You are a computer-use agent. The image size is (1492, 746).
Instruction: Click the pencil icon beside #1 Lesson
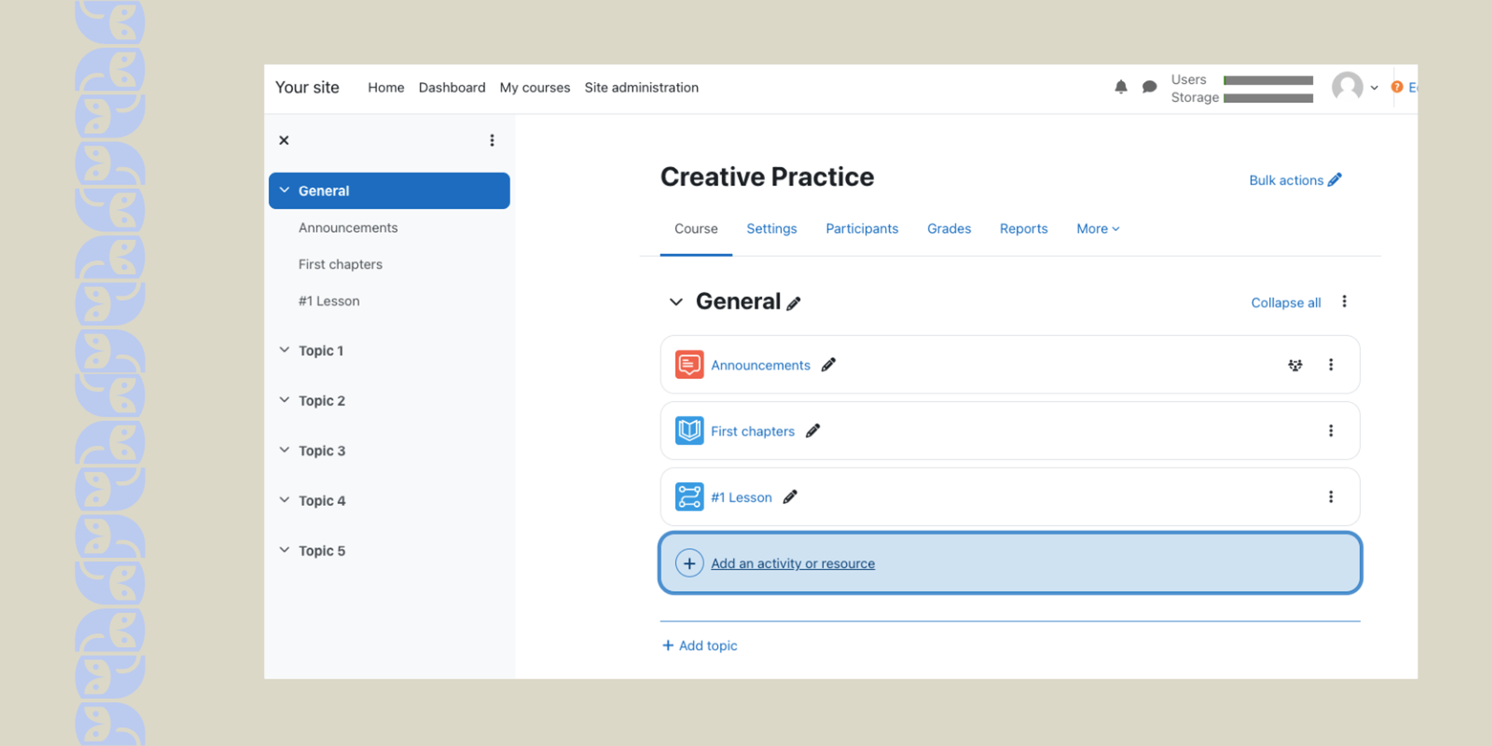[790, 497]
